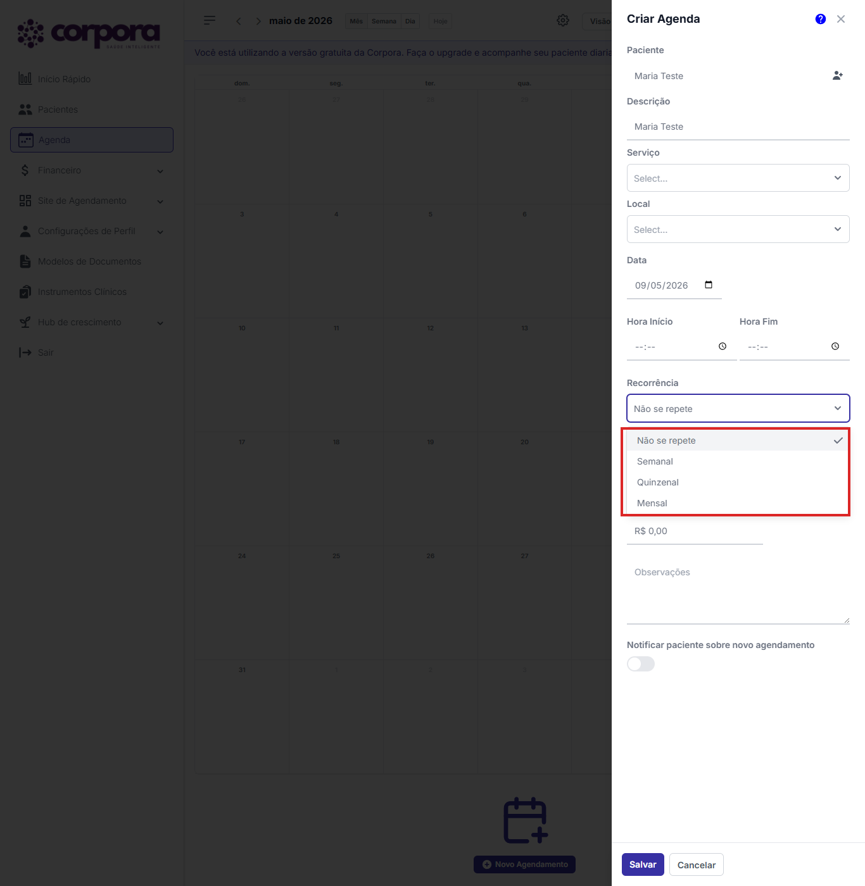Open calendar settings gear icon

click(x=563, y=21)
